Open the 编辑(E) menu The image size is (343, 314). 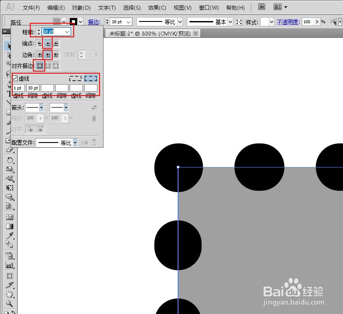tap(56, 8)
